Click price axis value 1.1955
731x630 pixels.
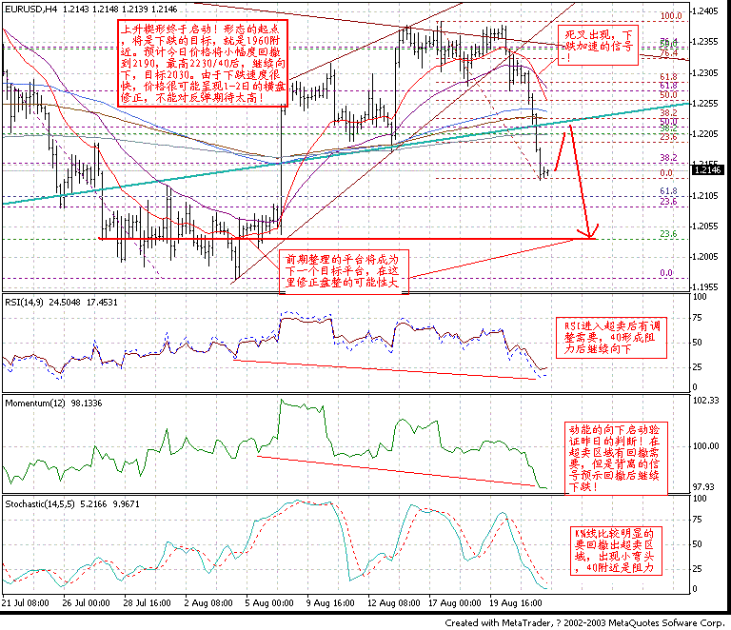coord(705,287)
